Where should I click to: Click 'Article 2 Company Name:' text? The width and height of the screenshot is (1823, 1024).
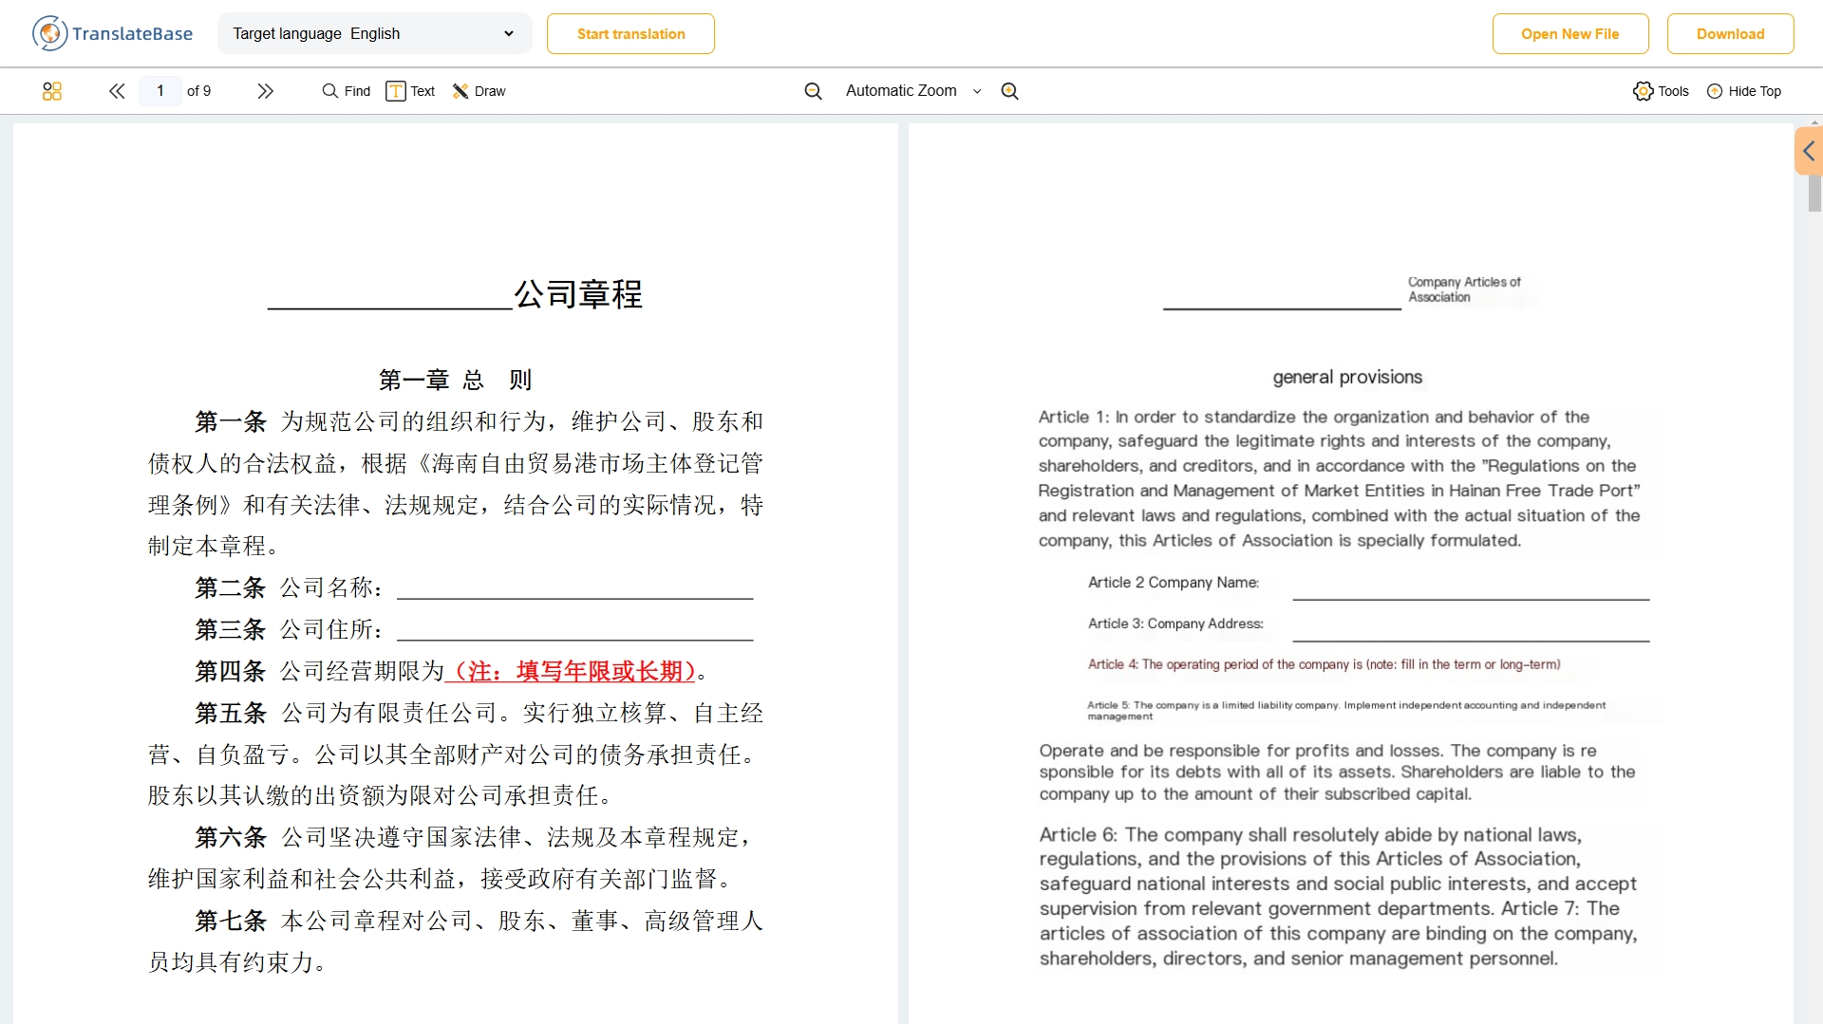(1174, 583)
